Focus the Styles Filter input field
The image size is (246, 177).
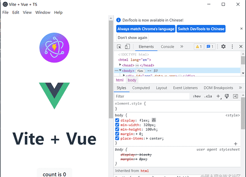coord(152,96)
